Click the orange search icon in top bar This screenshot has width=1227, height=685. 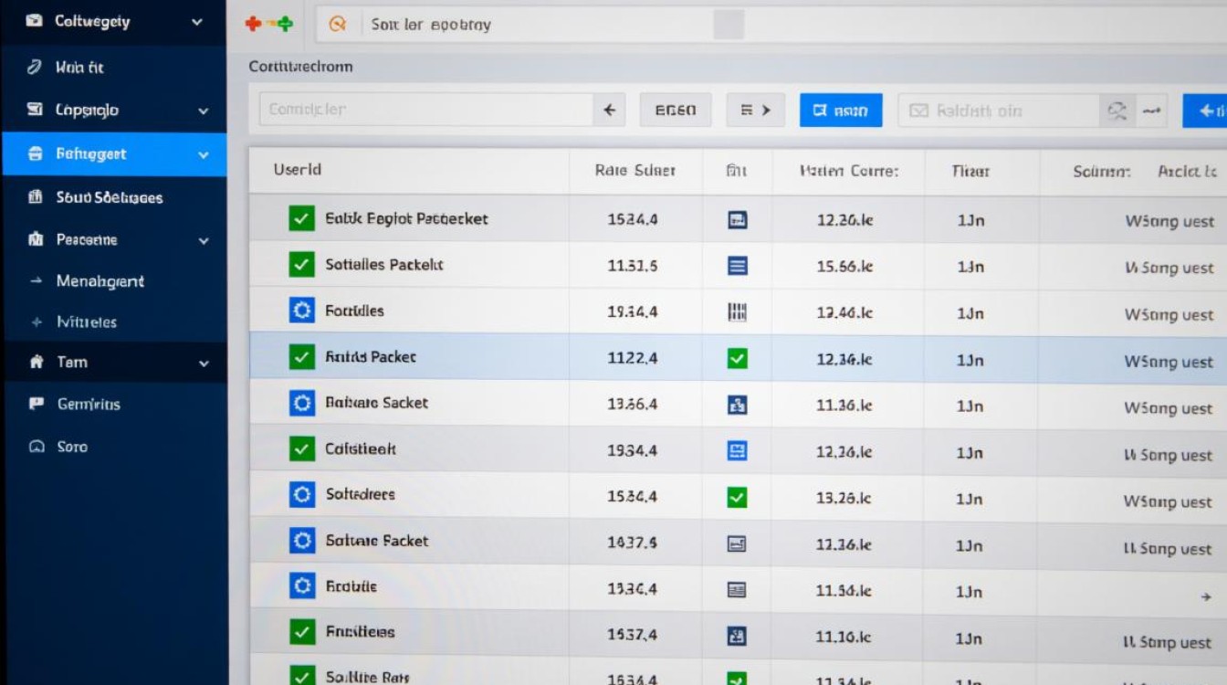click(337, 25)
